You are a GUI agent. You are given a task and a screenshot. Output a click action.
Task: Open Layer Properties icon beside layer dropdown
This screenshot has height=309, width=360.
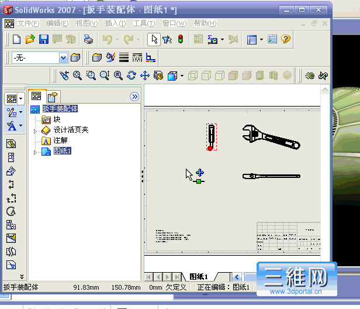point(75,57)
